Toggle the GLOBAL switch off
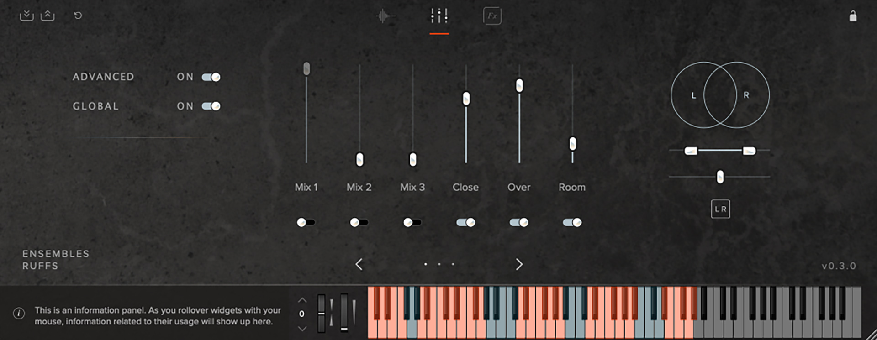 coord(211,106)
